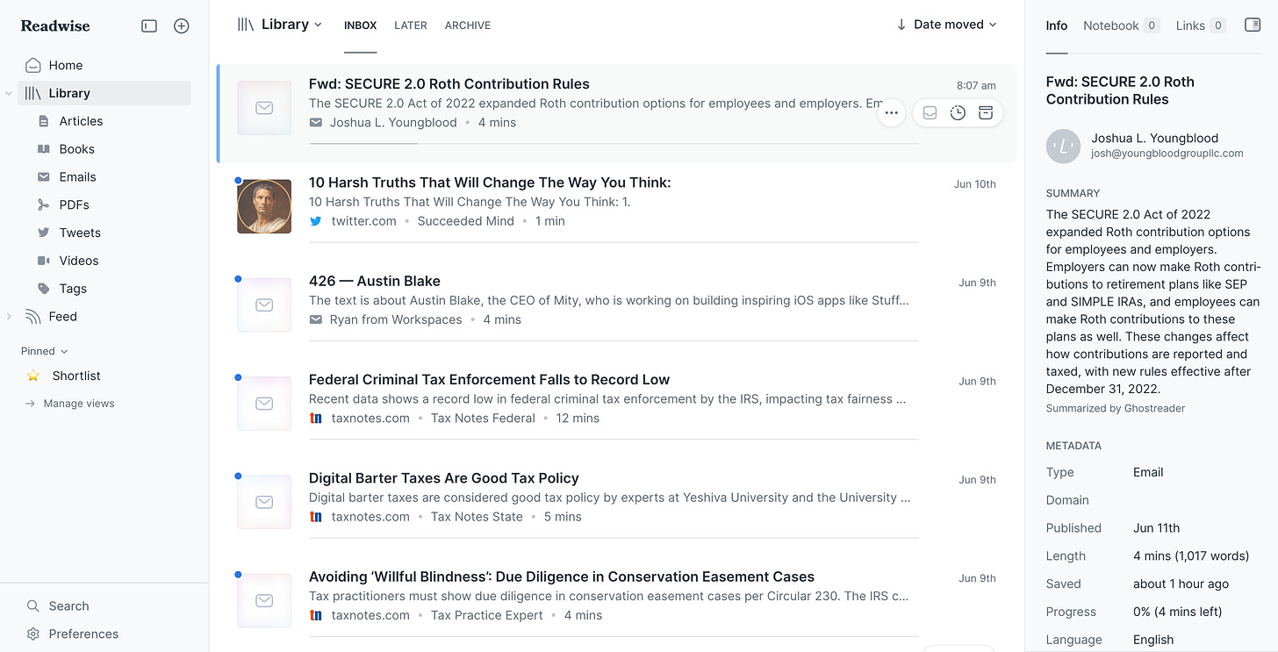Click the plus add-document icon
1278x652 pixels.
click(182, 26)
